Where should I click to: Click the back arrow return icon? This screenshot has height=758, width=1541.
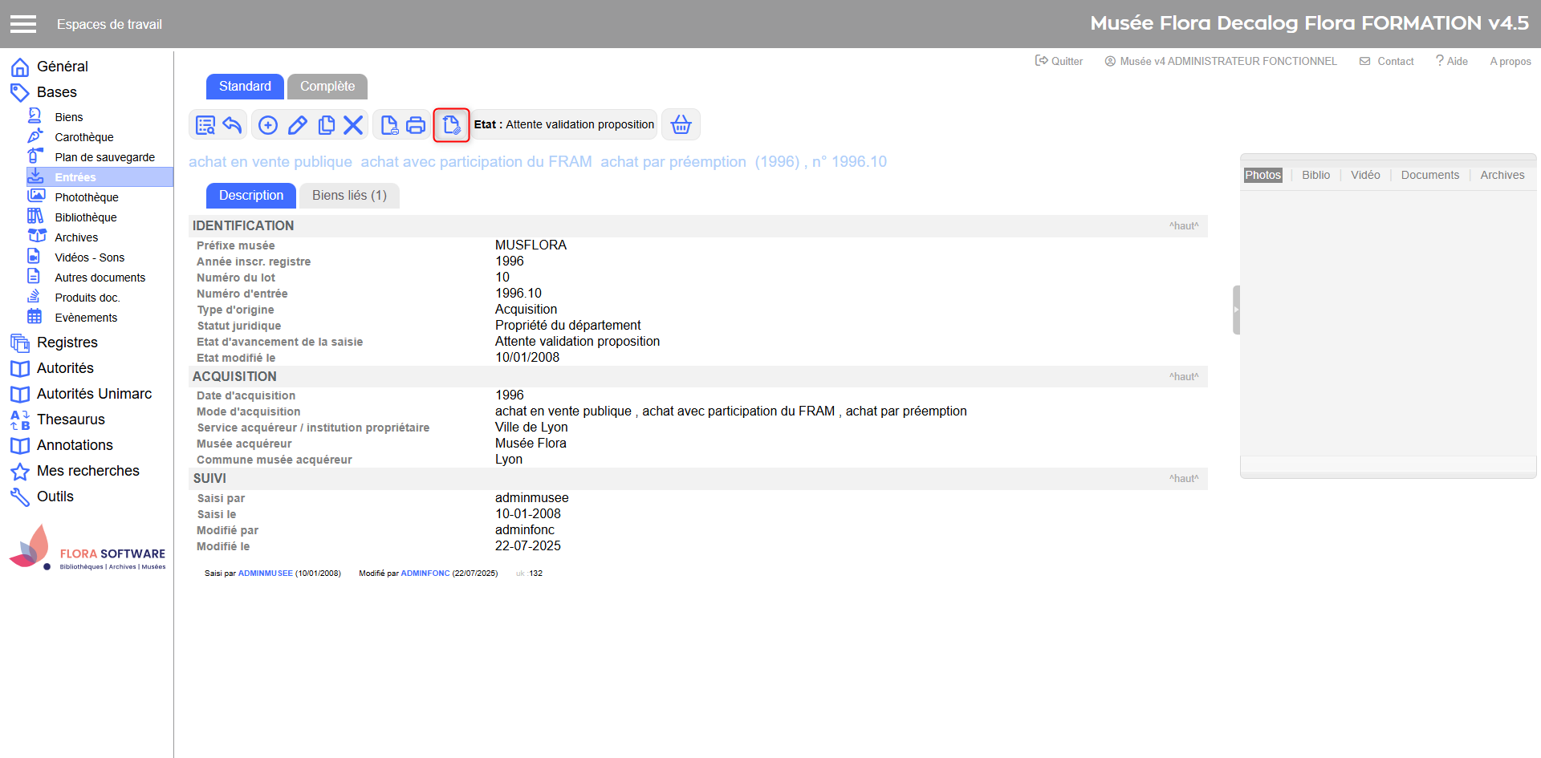pyautogui.click(x=233, y=125)
